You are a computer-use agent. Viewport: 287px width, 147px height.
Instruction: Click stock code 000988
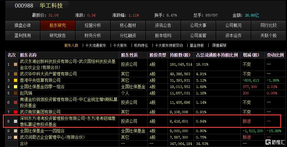(24, 6)
